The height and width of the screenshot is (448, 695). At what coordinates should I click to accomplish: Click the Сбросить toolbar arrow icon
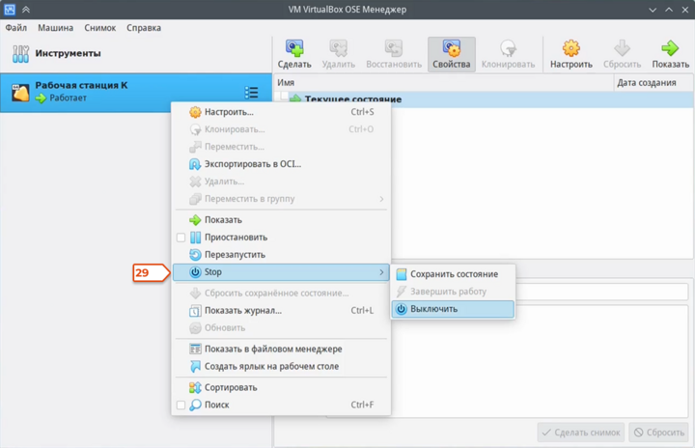[622, 48]
